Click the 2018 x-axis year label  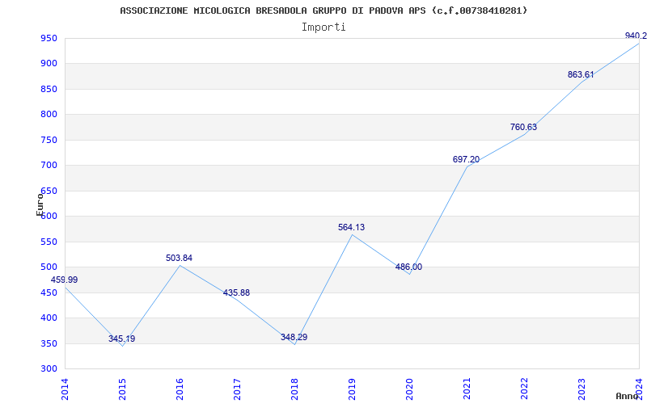294,389
